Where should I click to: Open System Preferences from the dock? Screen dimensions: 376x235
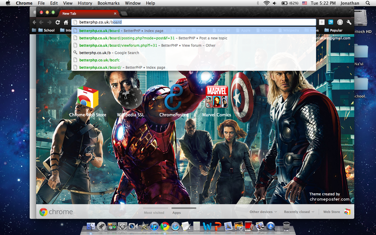click(x=122, y=226)
